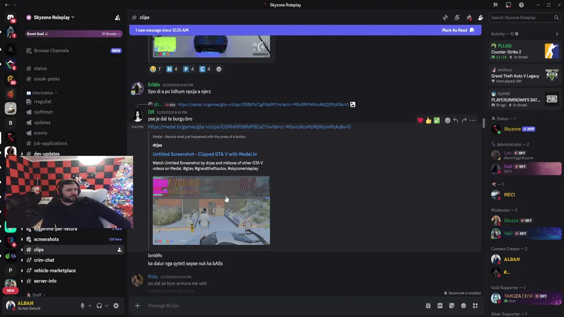Click plus button to attach file
This screenshot has width=564, height=317.
(x=137, y=306)
